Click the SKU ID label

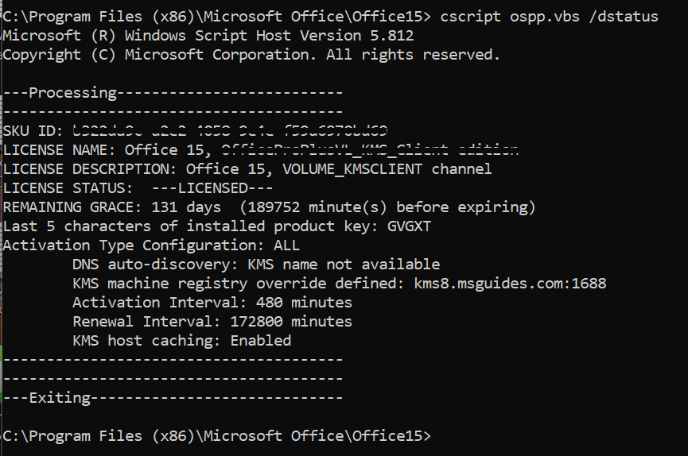tap(33, 131)
